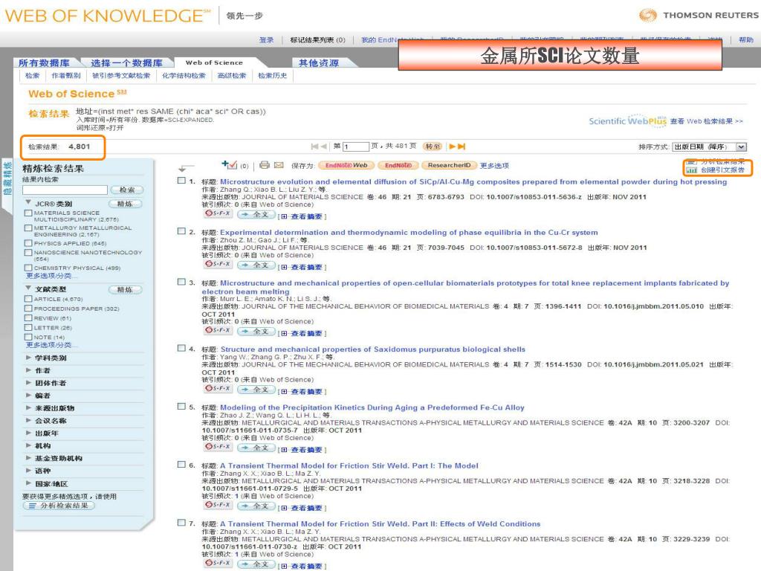Check Nanoscience Nanotechnology category
Viewport: 761px width, 571px height.
(x=28, y=253)
